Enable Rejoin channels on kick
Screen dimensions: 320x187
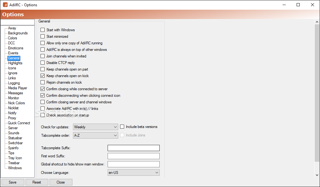point(42,82)
